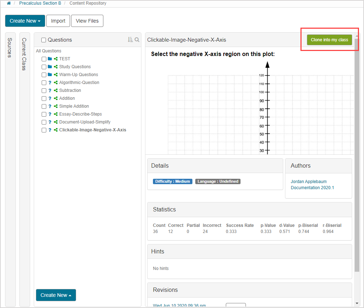
Task: Tick the Clickable-Image-Negative-X-Axis checkbox
Action: (44, 130)
